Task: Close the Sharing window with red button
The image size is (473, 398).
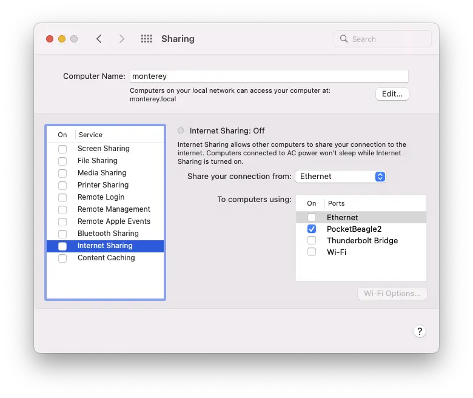Action: tap(50, 39)
